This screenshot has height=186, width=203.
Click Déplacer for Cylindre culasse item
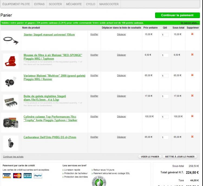[122, 117]
